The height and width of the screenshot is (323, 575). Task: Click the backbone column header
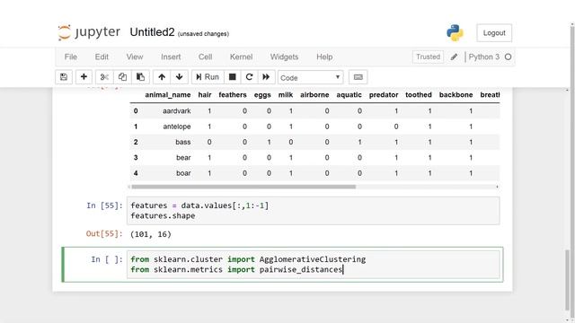[456, 95]
